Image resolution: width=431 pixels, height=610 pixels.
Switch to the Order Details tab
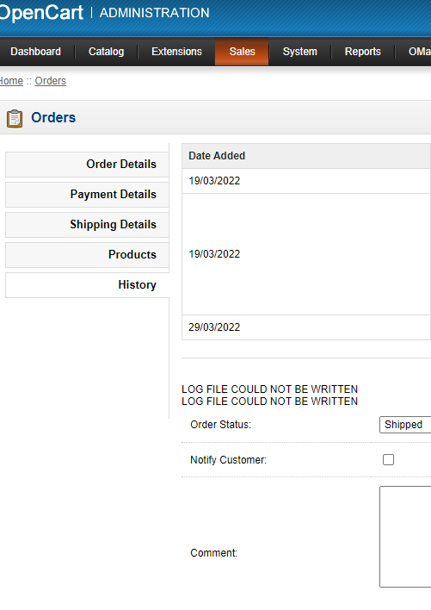[x=87, y=165]
